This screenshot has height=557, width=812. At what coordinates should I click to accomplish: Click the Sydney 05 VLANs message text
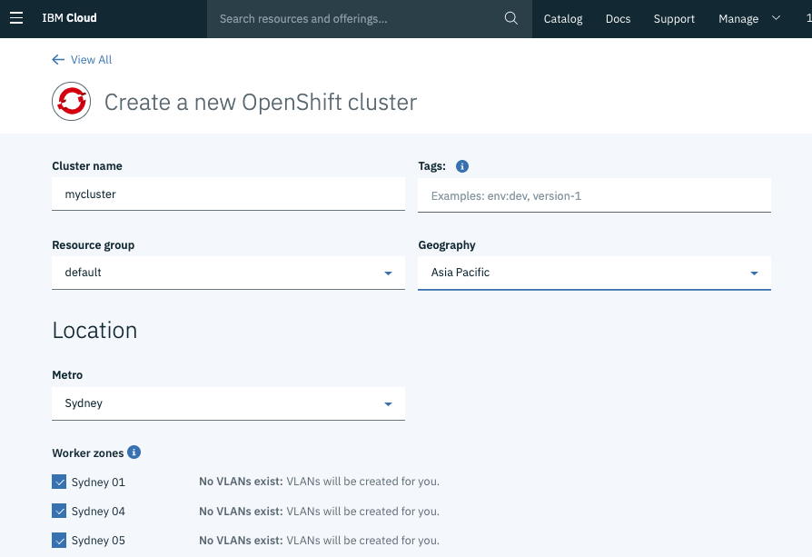[x=319, y=541]
